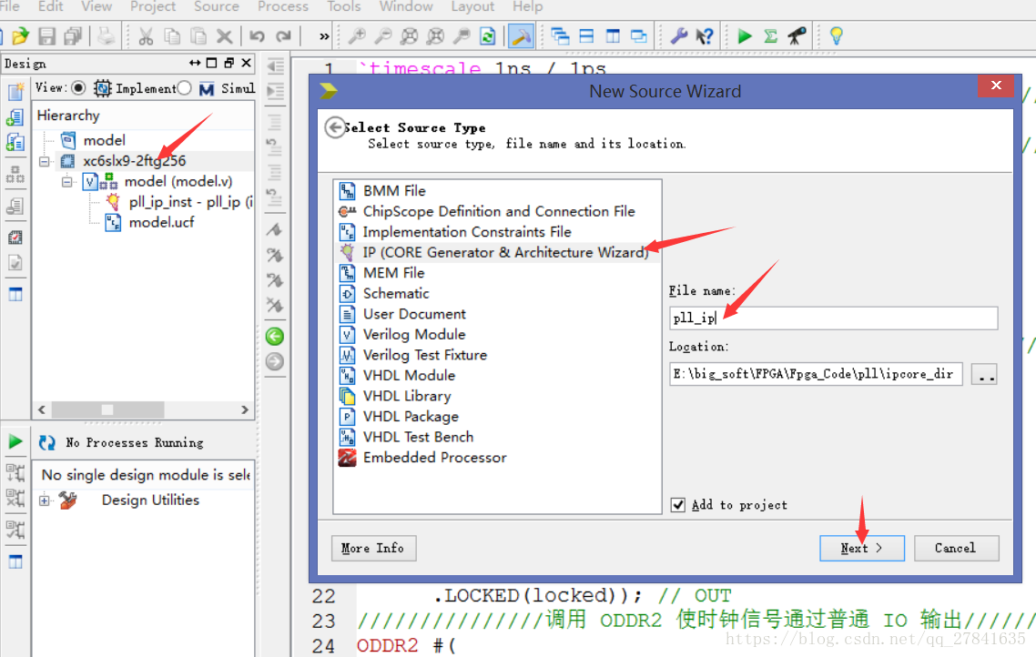
Task: Open the Help menu
Action: click(x=527, y=6)
